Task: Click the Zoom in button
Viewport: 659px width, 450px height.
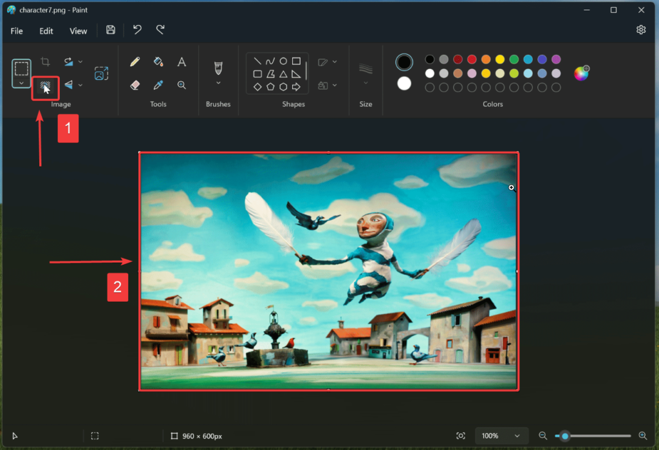Action: [x=643, y=436]
